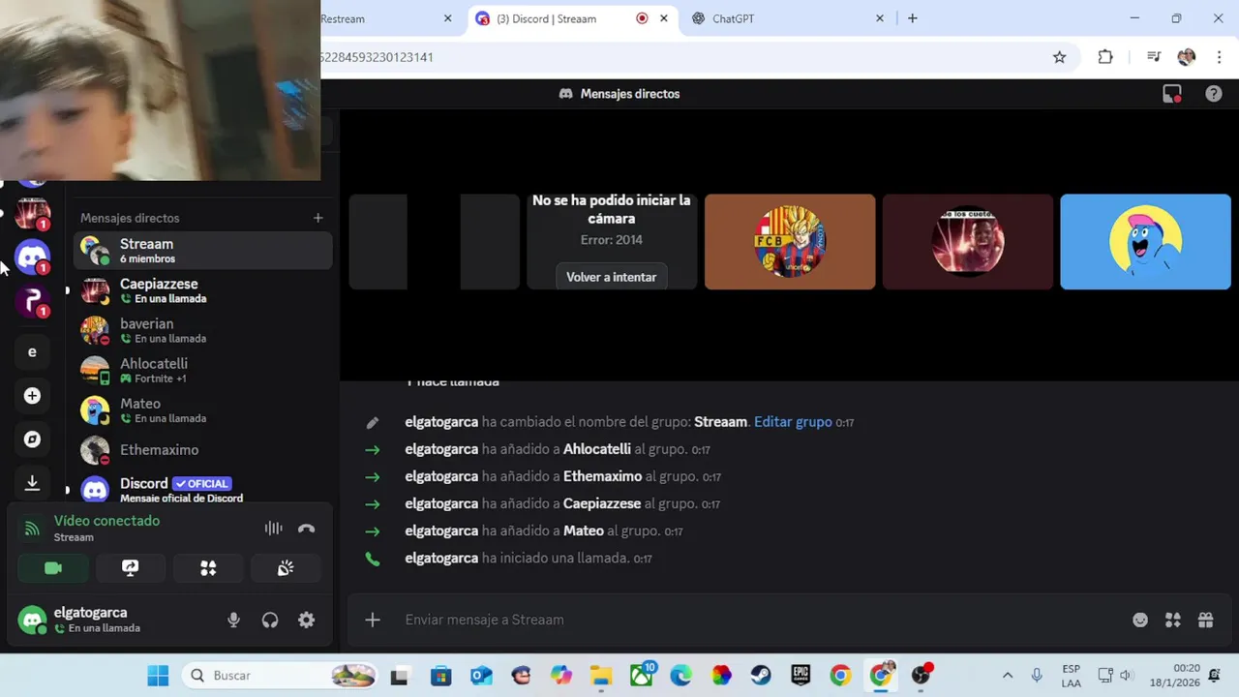1239x697 pixels.
Task: Open the server labeled 'e' in sidebar
Action: 32,352
